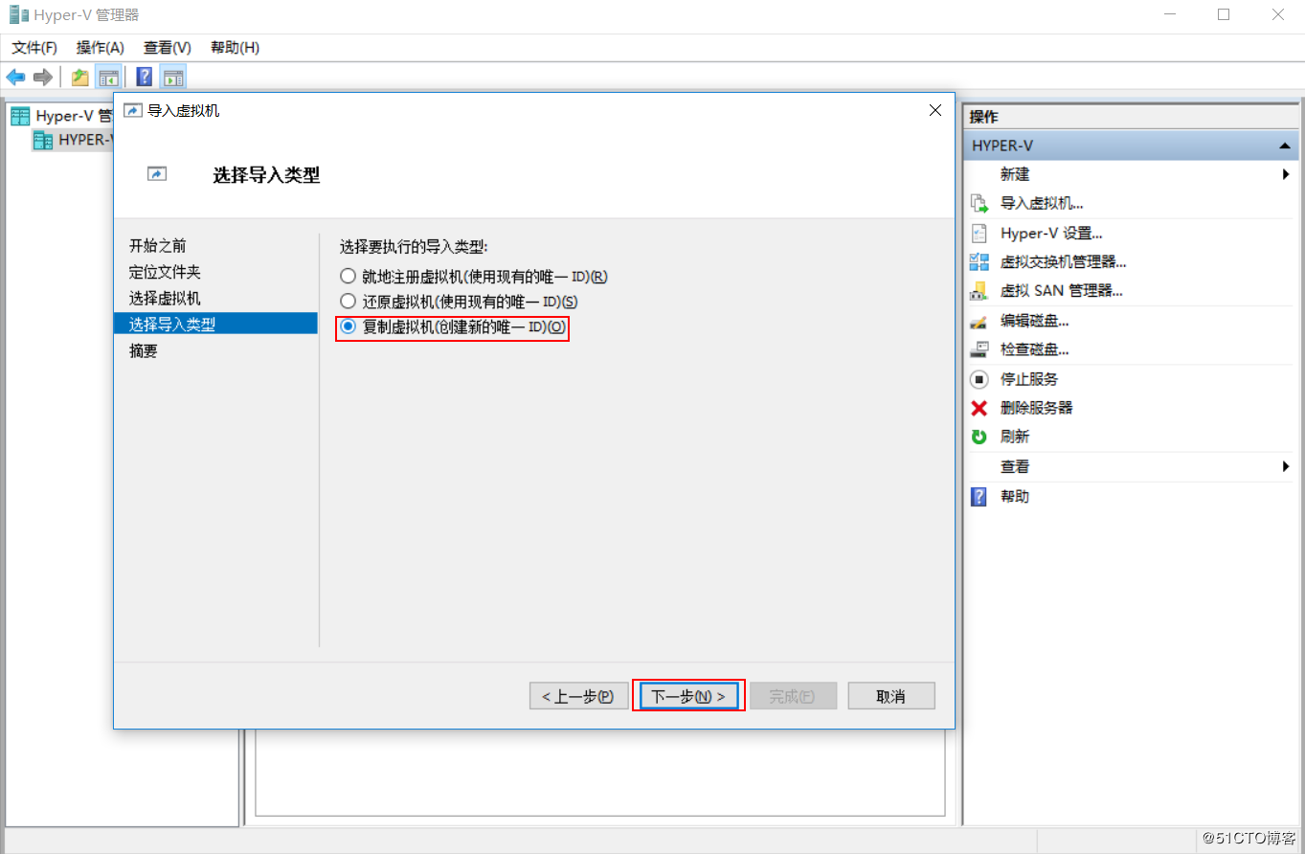1305x854 pixels.
Task: Click the 下一步 button
Action: pos(688,695)
